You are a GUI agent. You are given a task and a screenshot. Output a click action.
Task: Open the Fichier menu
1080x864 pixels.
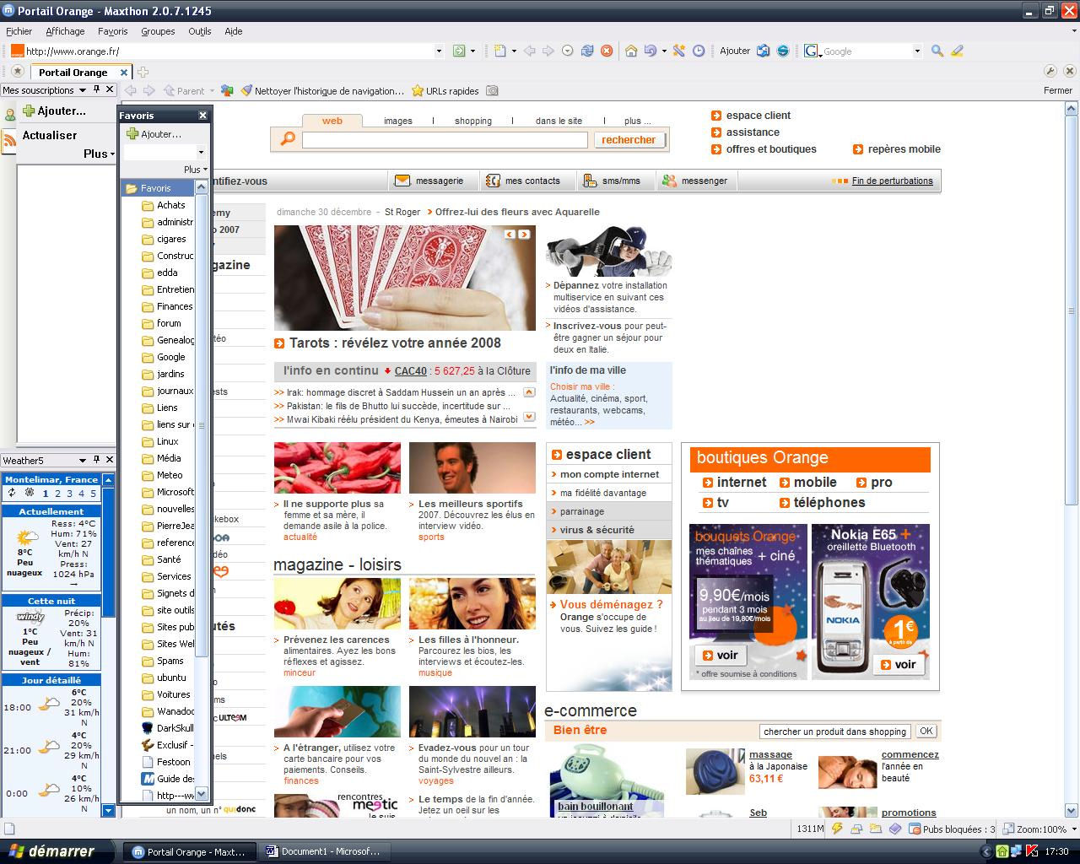(19, 31)
